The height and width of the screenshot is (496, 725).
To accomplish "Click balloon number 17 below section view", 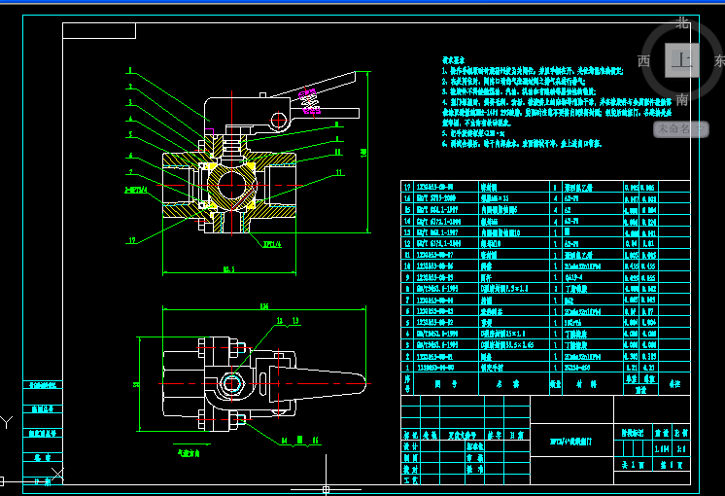I will [132, 240].
